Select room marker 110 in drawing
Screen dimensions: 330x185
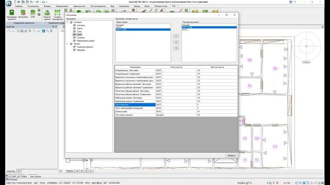point(245,138)
